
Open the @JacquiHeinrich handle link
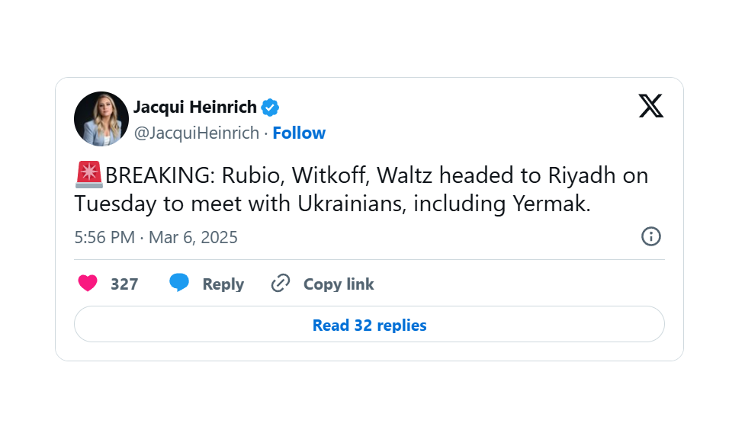click(x=196, y=133)
